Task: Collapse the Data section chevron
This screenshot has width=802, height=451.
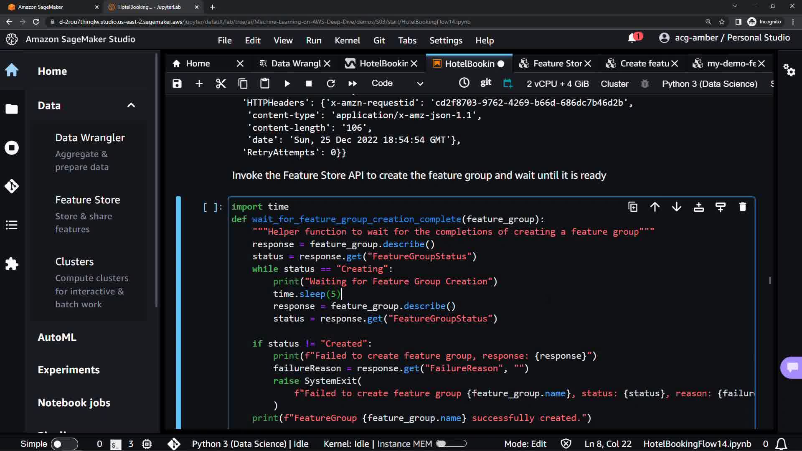Action: point(131,105)
